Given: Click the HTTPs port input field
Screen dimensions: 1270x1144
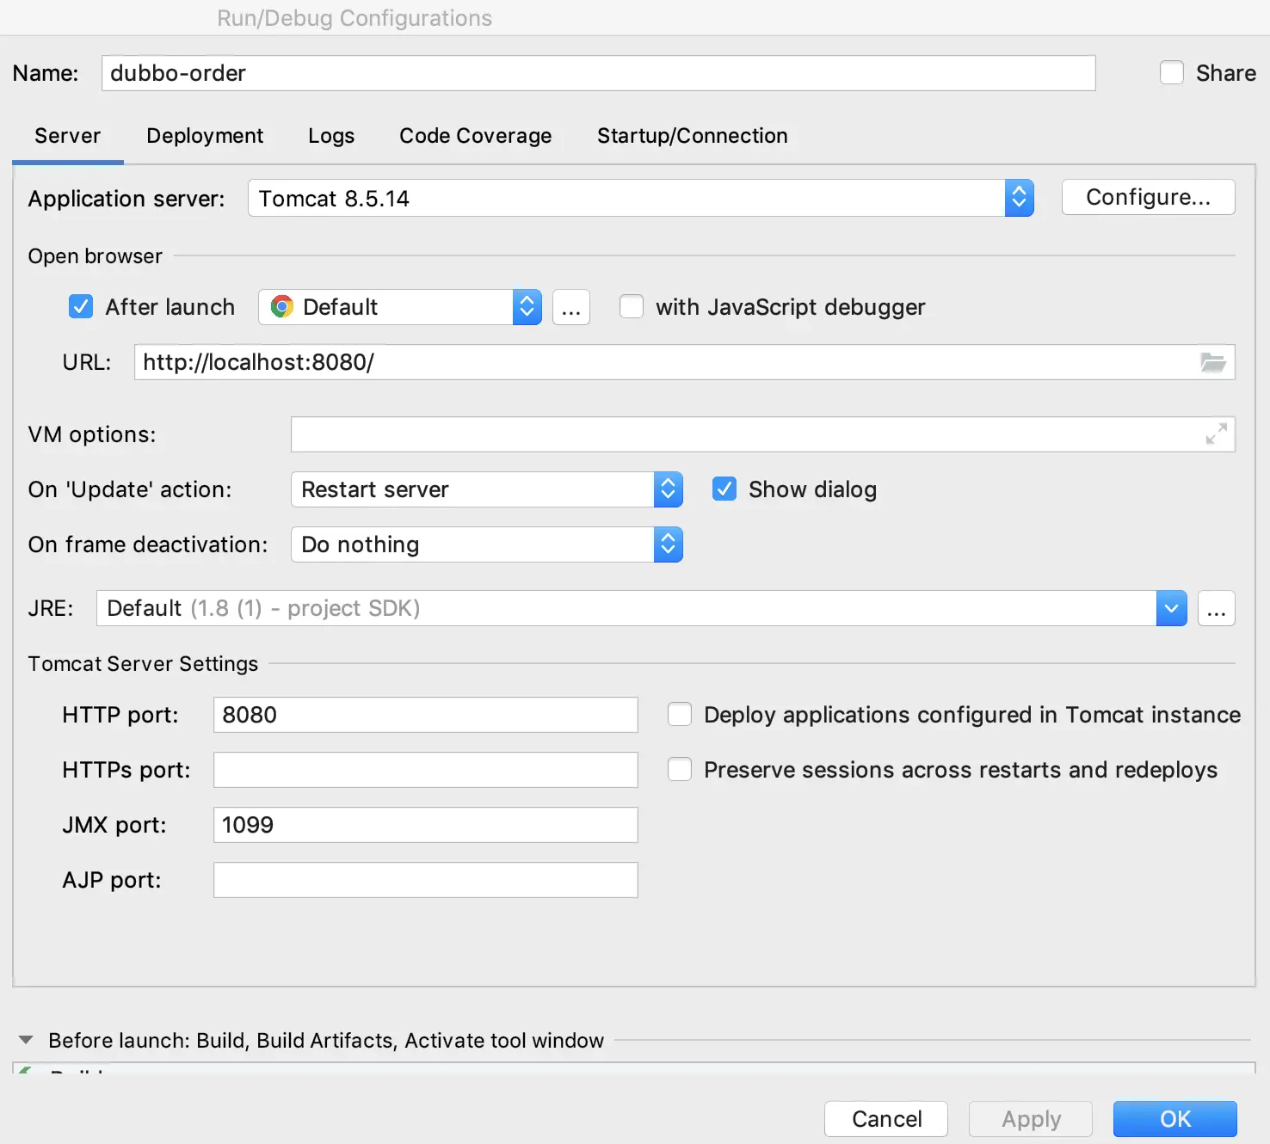Looking at the screenshot, I should tap(425, 770).
